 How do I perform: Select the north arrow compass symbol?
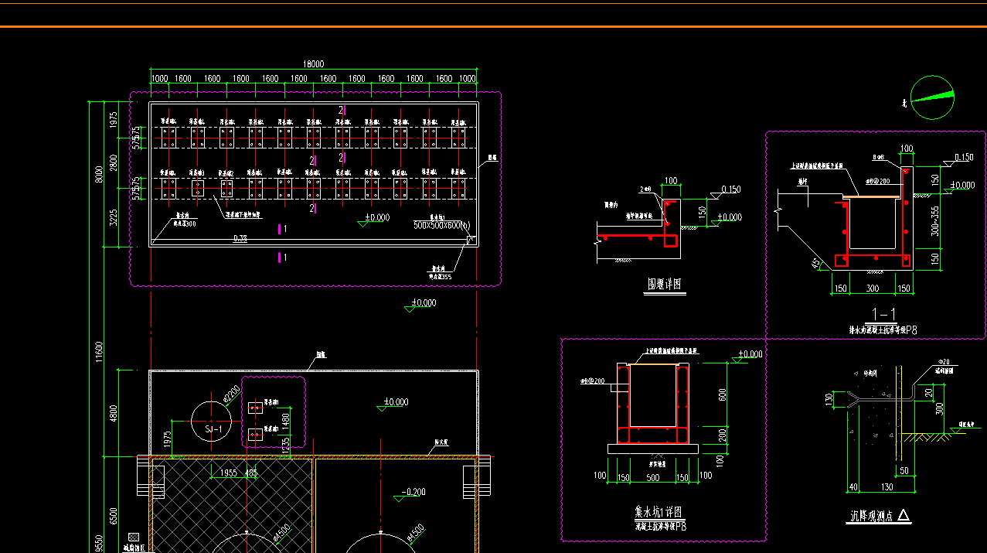[x=932, y=97]
